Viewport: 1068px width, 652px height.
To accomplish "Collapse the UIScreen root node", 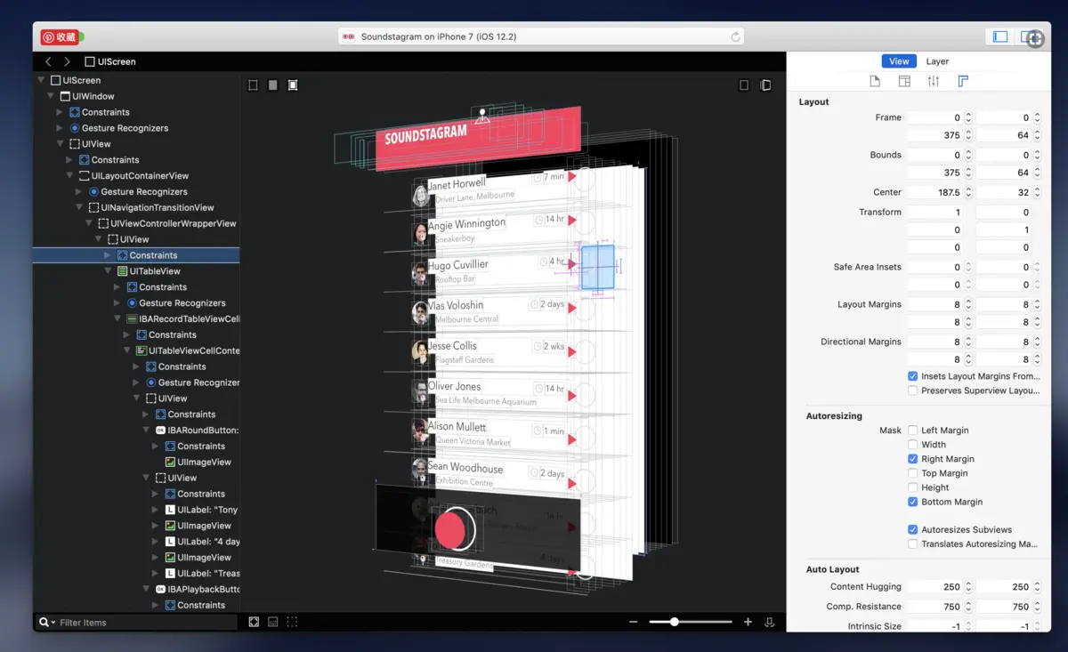I will [x=41, y=80].
